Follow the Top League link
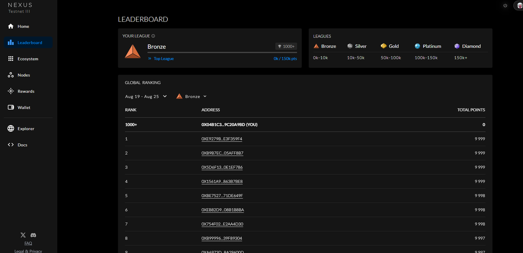Image resolution: width=523 pixels, height=253 pixels. 161,59
